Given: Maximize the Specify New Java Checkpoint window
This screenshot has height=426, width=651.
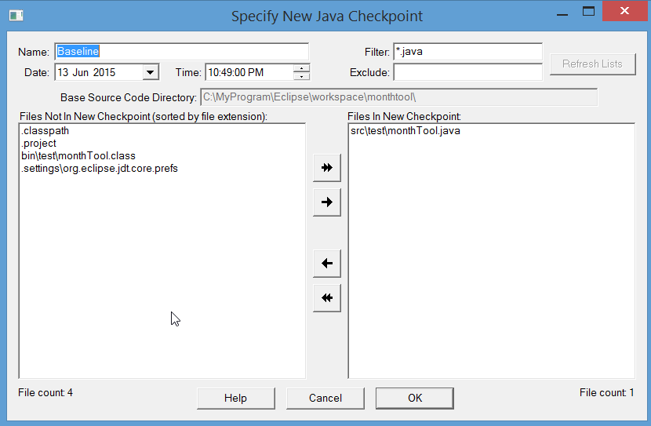Looking at the screenshot, I should coord(588,12).
